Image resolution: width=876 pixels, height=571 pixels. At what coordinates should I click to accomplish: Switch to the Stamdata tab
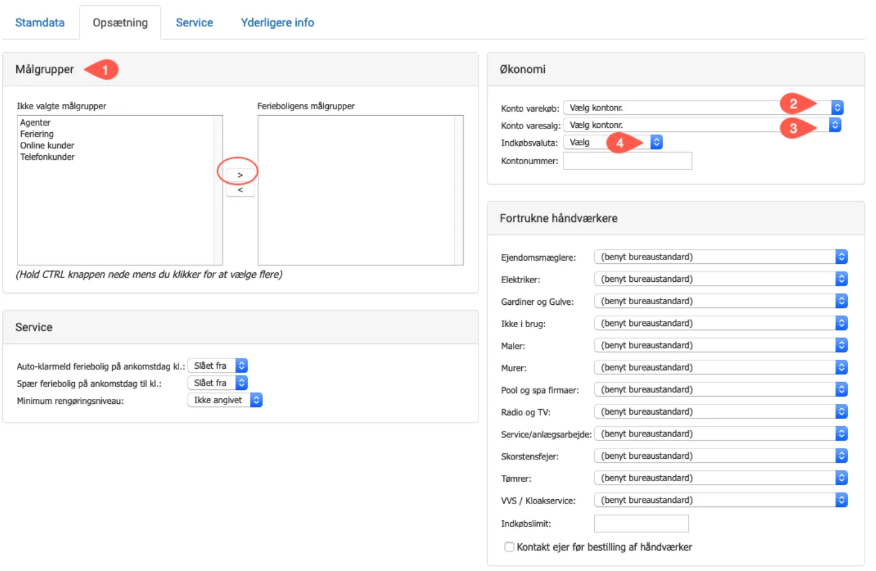coord(40,22)
